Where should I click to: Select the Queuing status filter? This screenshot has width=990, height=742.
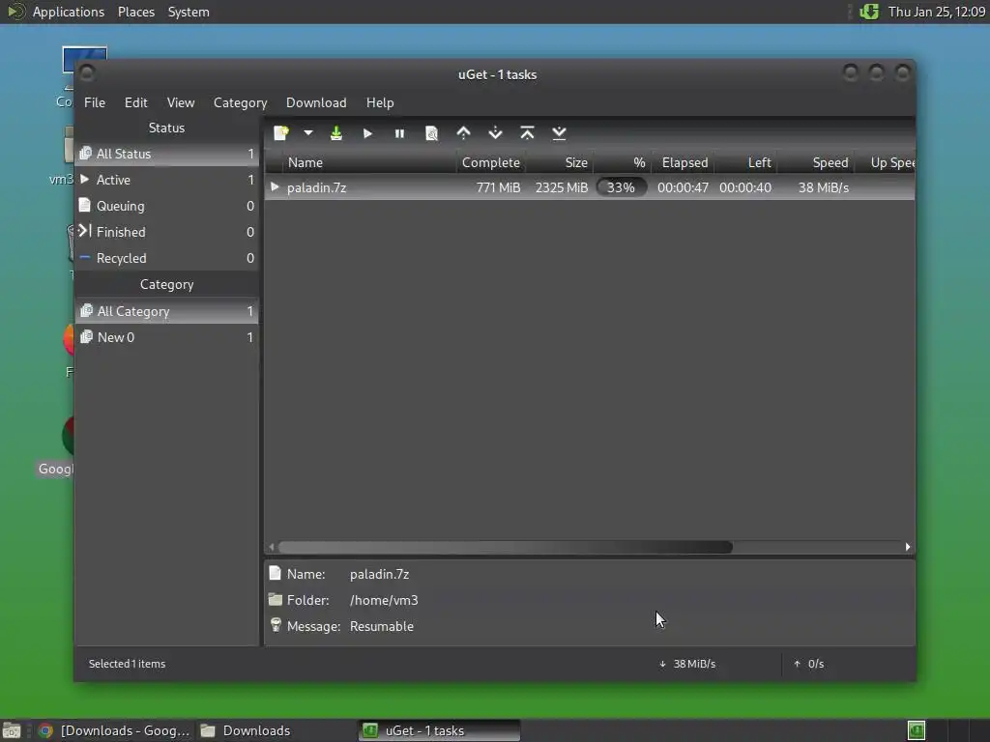(166, 206)
